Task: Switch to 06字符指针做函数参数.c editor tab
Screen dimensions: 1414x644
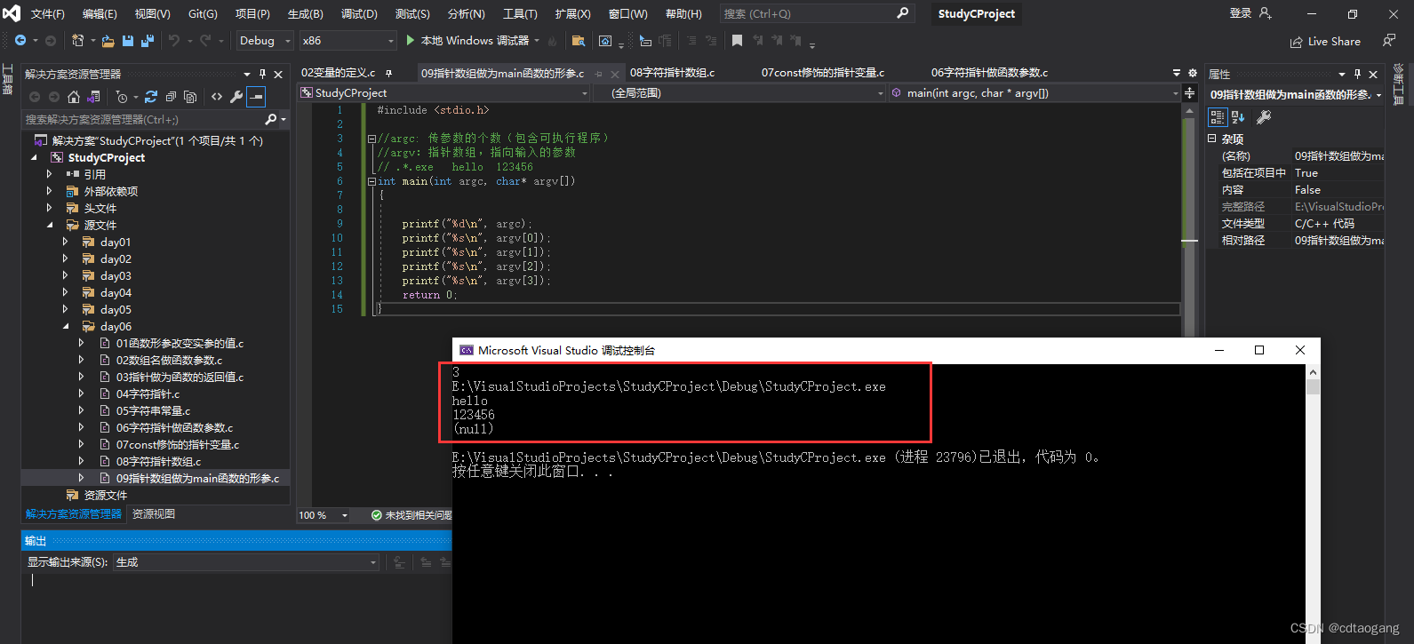Action: [x=989, y=73]
